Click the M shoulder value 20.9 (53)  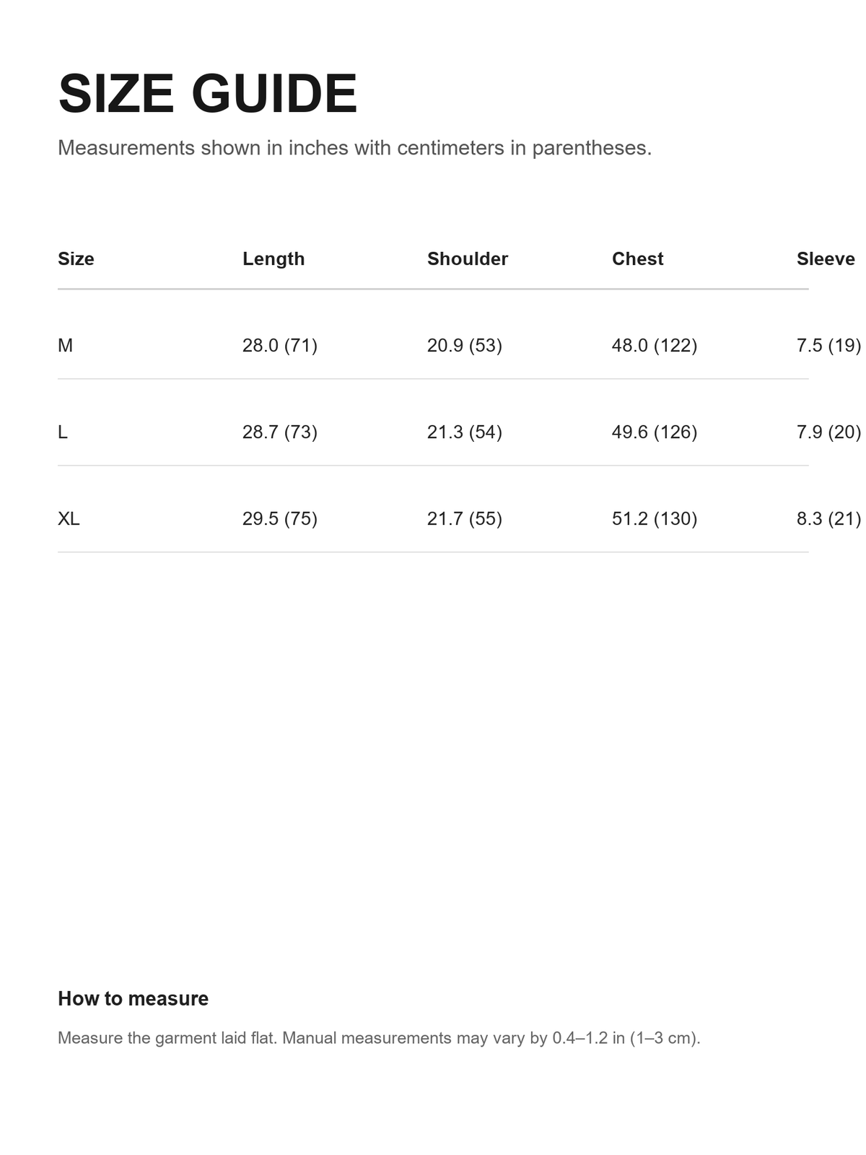point(465,346)
